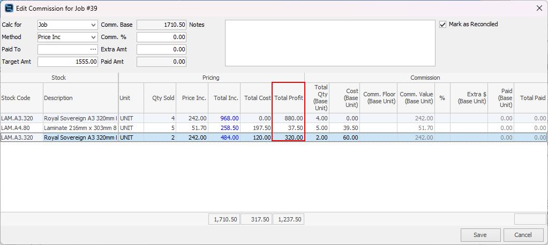The width and height of the screenshot is (548, 245).
Task: Click the 51.70 Price Inc. cell
Action: (192, 128)
